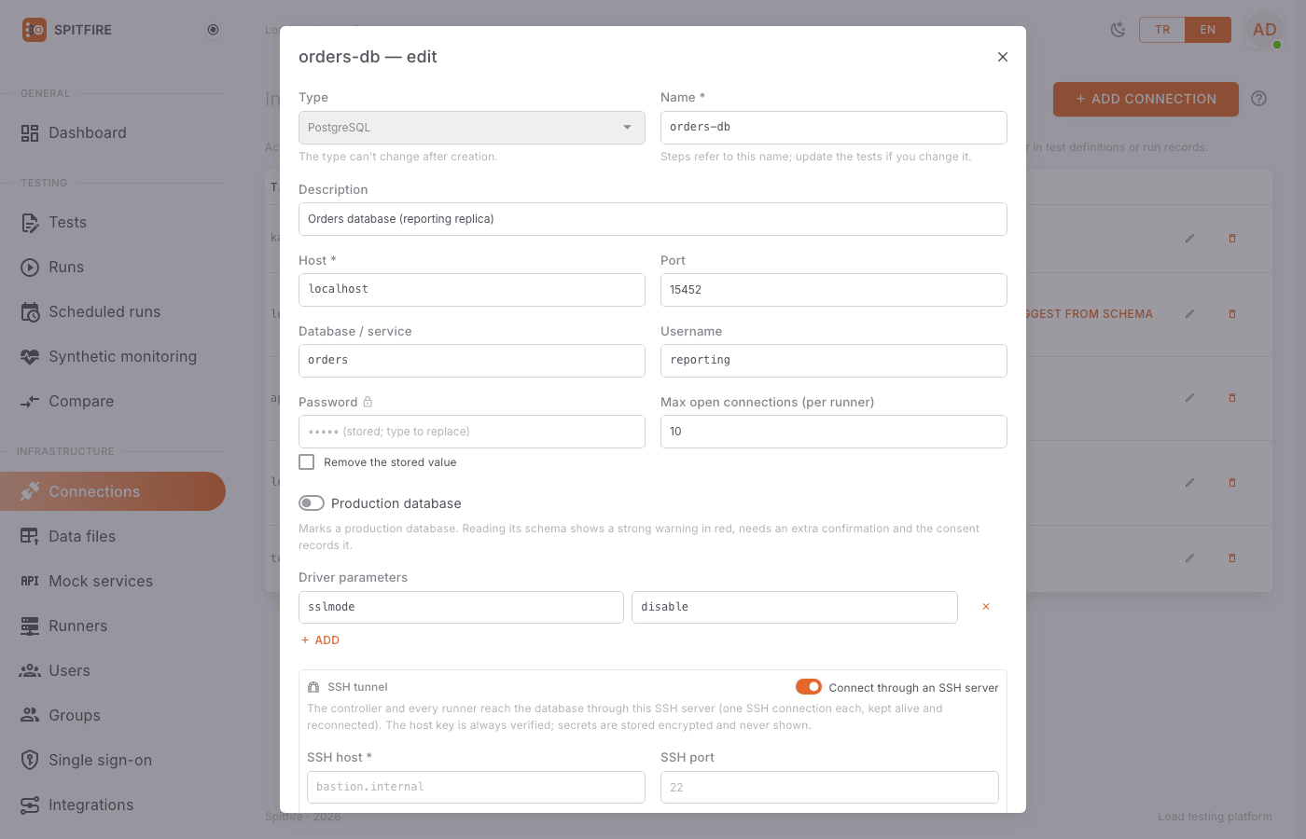Turn off Connect through an SSH server
Screen dimensions: 1306x839
pyautogui.click(x=809, y=687)
